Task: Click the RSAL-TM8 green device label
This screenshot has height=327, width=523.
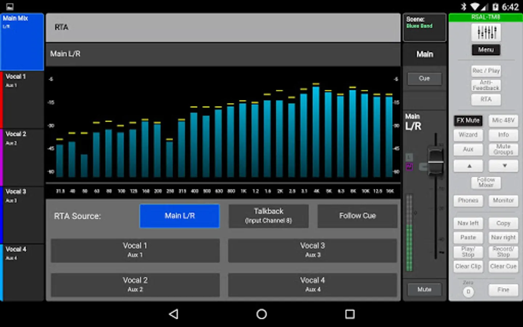Action: pos(486,17)
